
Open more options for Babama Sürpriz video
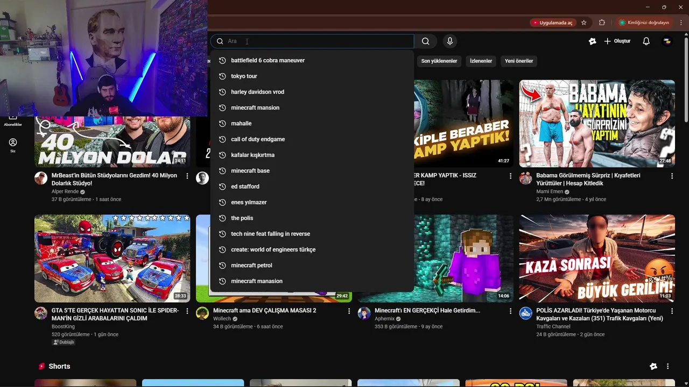(x=672, y=176)
